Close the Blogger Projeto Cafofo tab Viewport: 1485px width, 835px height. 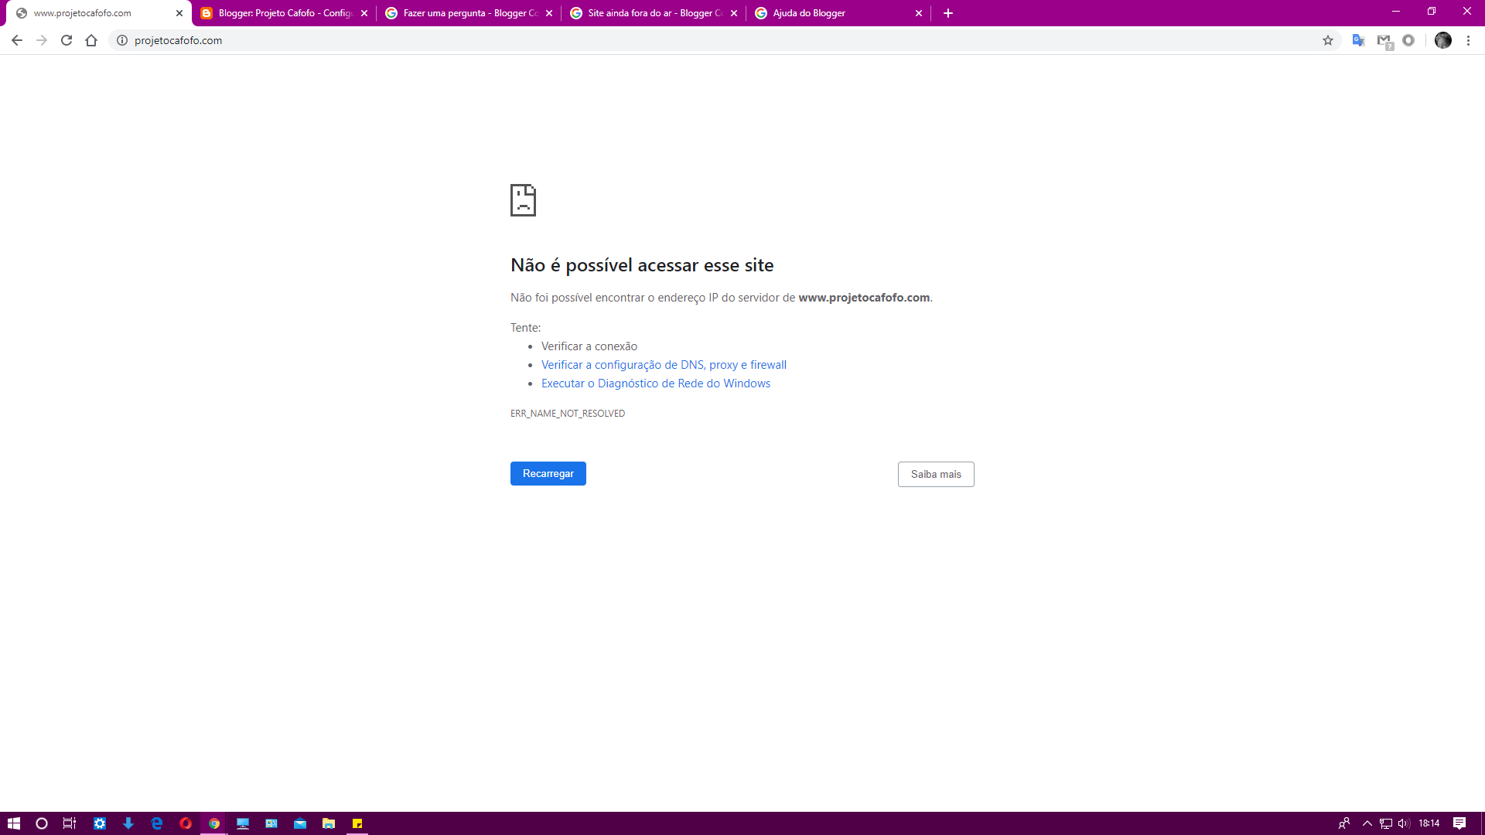point(364,13)
